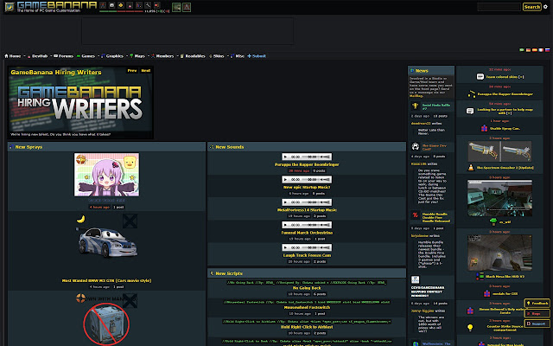553x346 pixels.
Task: Open the Misc menu item
Action: tap(238, 56)
